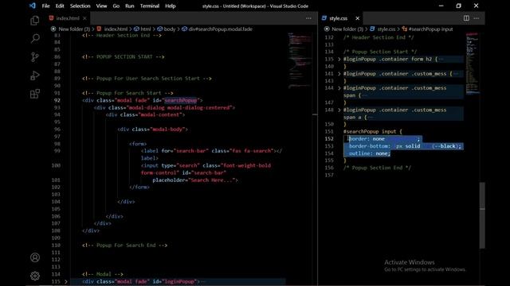The height and width of the screenshot is (286, 510).
Task: Open the Search view in activity bar
Action: pyautogui.click(x=35, y=39)
